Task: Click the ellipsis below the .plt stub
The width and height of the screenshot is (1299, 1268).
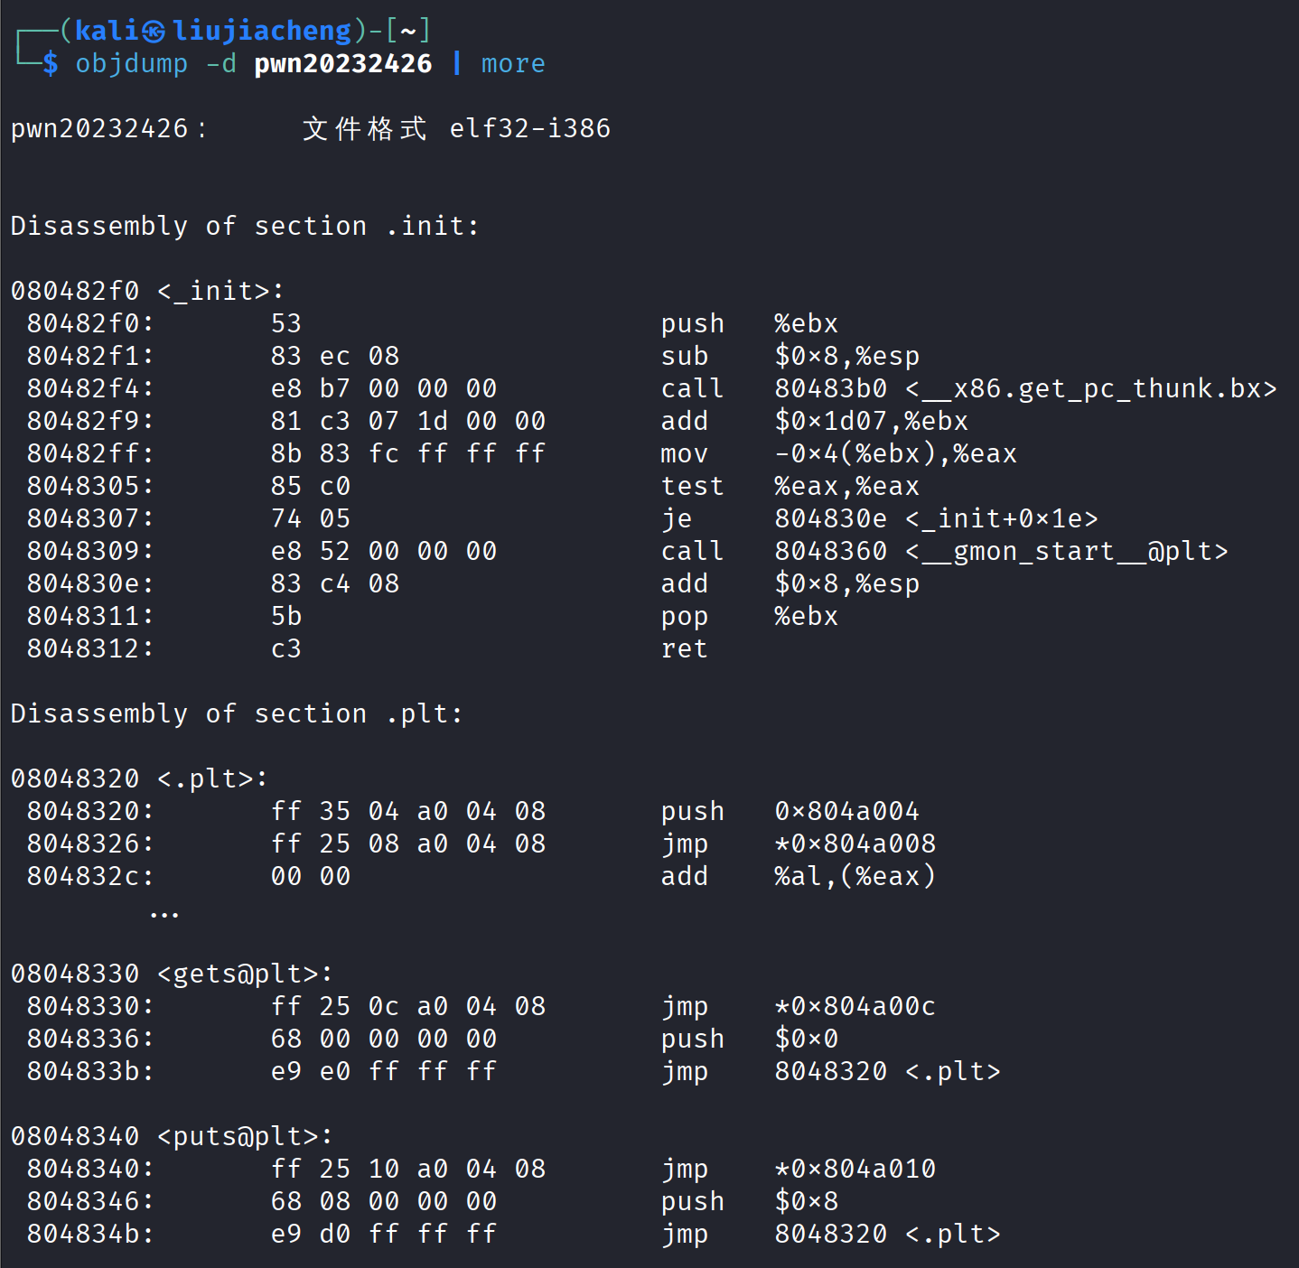Action: coord(164,914)
